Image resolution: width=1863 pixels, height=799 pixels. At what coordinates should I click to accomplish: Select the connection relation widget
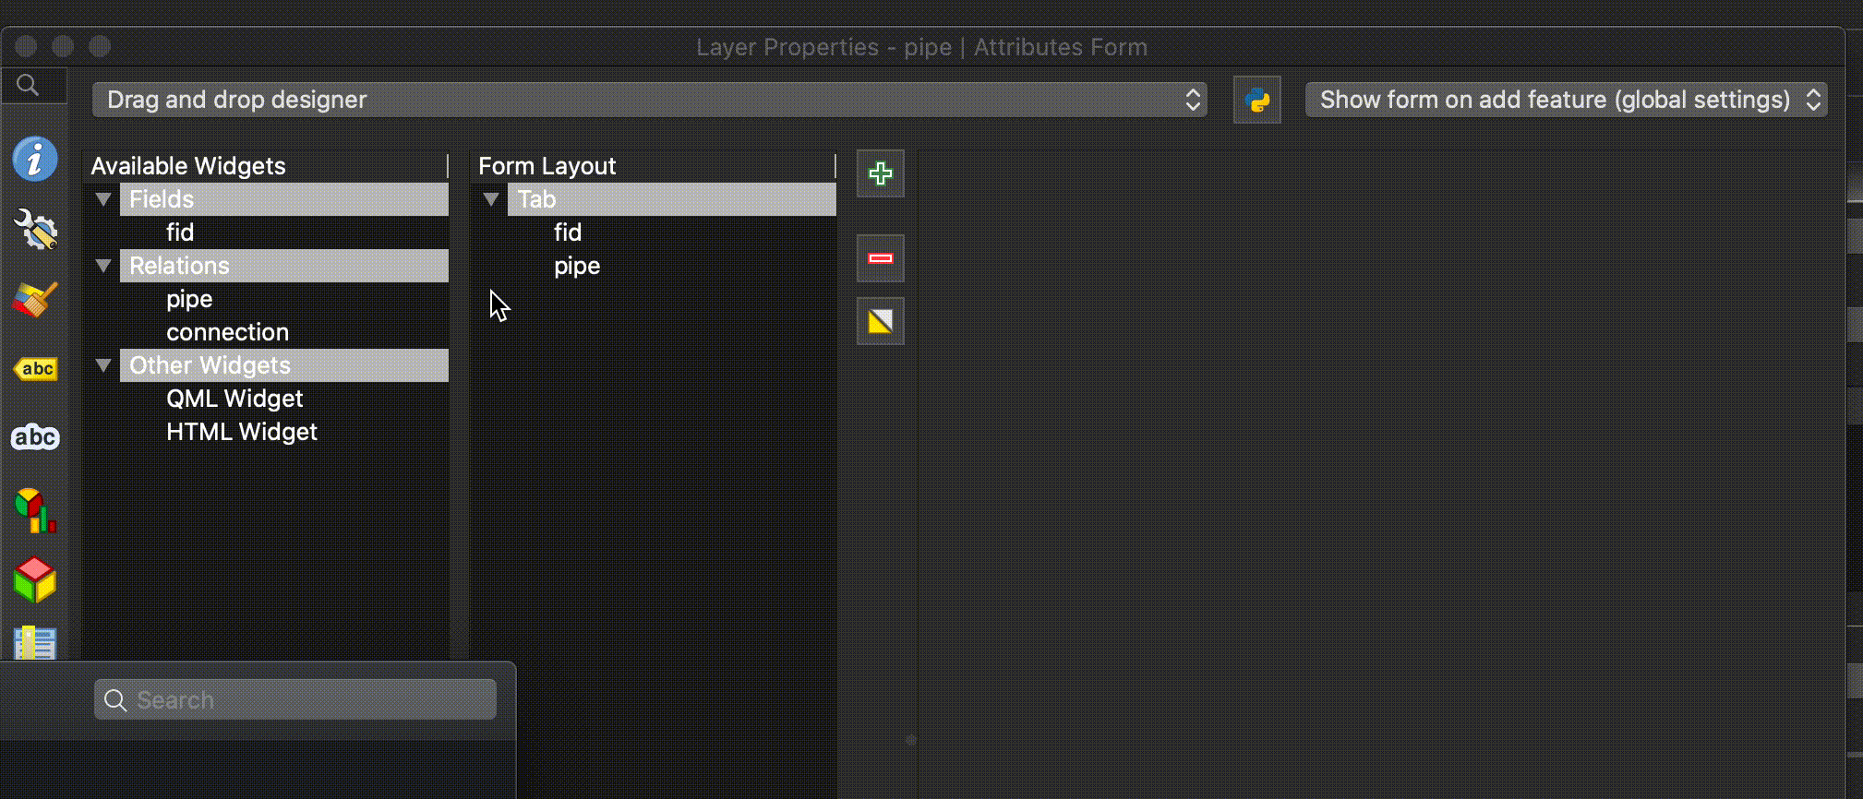tap(227, 332)
